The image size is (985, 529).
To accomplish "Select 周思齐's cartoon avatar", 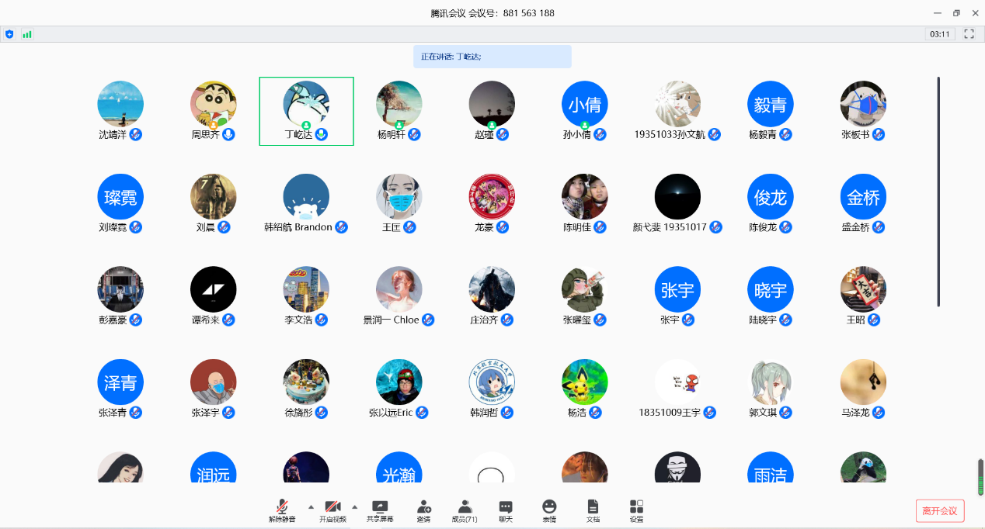I will coord(213,104).
